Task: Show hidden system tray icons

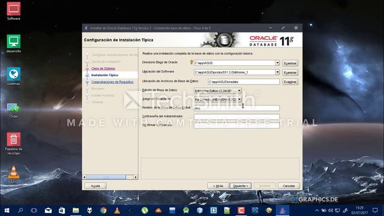Action: (x=317, y=211)
